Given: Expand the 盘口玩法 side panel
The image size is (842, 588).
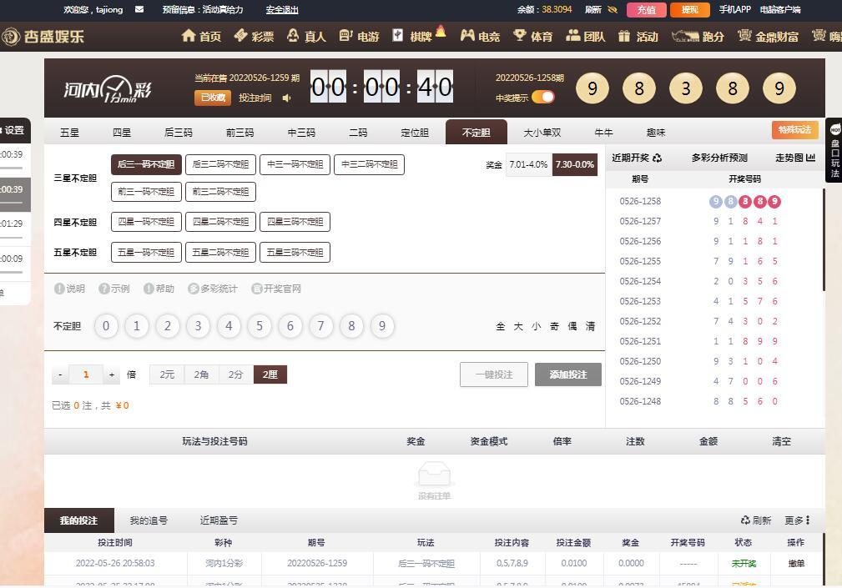Looking at the screenshot, I should (834, 150).
